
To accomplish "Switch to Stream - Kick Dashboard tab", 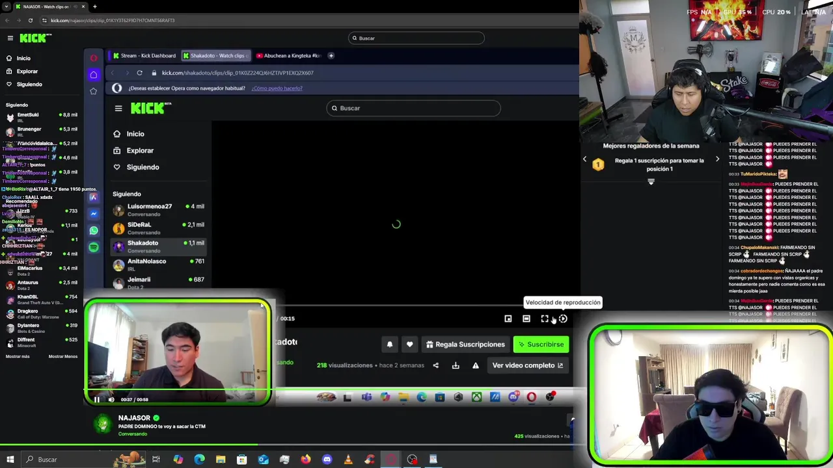I will coord(144,56).
